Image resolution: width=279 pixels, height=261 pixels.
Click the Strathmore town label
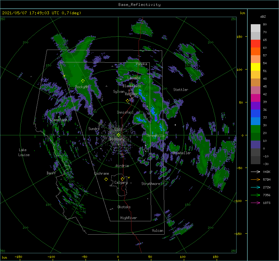(151, 184)
